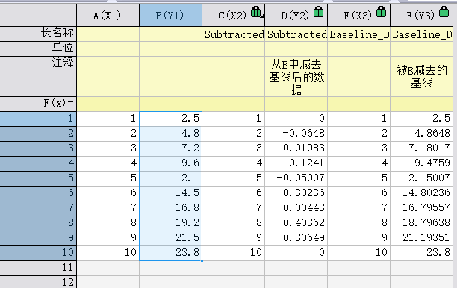Click cell value -0.05007 in column D
Image resolution: width=457 pixels, height=288 pixels.
296,178
